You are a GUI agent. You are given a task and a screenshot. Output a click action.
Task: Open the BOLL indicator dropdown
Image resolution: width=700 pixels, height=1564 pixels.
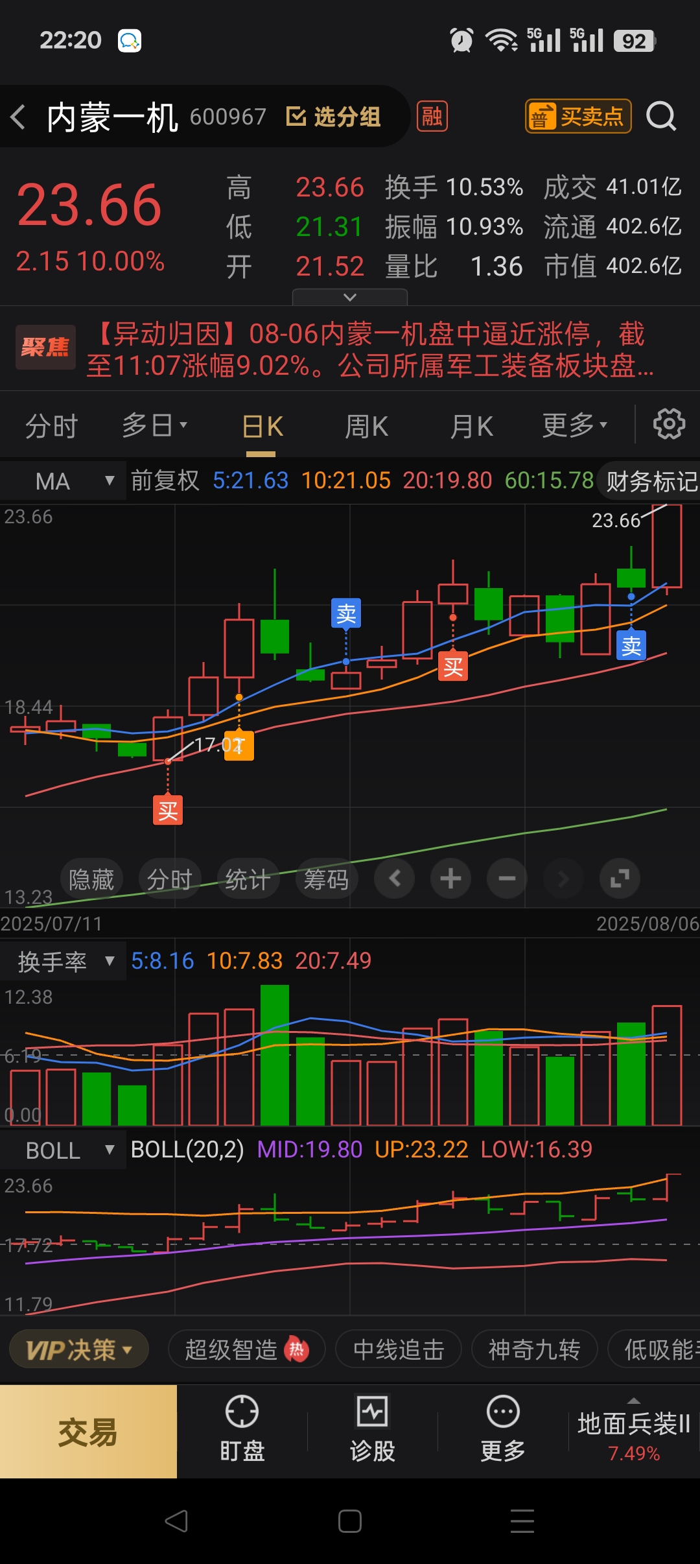pyautogui.click(x=63, y=1150)
